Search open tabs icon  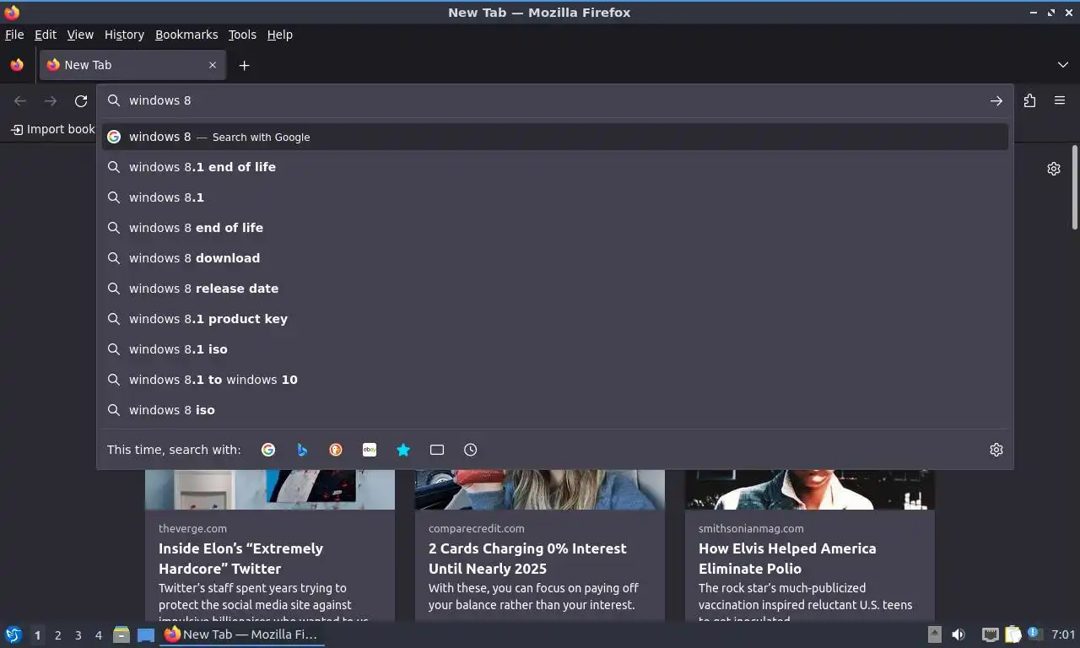pyautogui.click(x=437, y=450)
